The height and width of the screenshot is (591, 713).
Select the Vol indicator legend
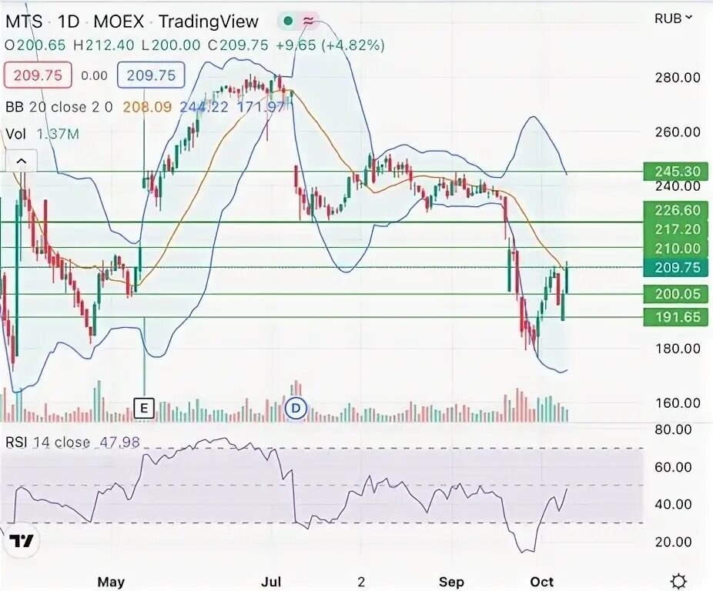coord(16,134)
